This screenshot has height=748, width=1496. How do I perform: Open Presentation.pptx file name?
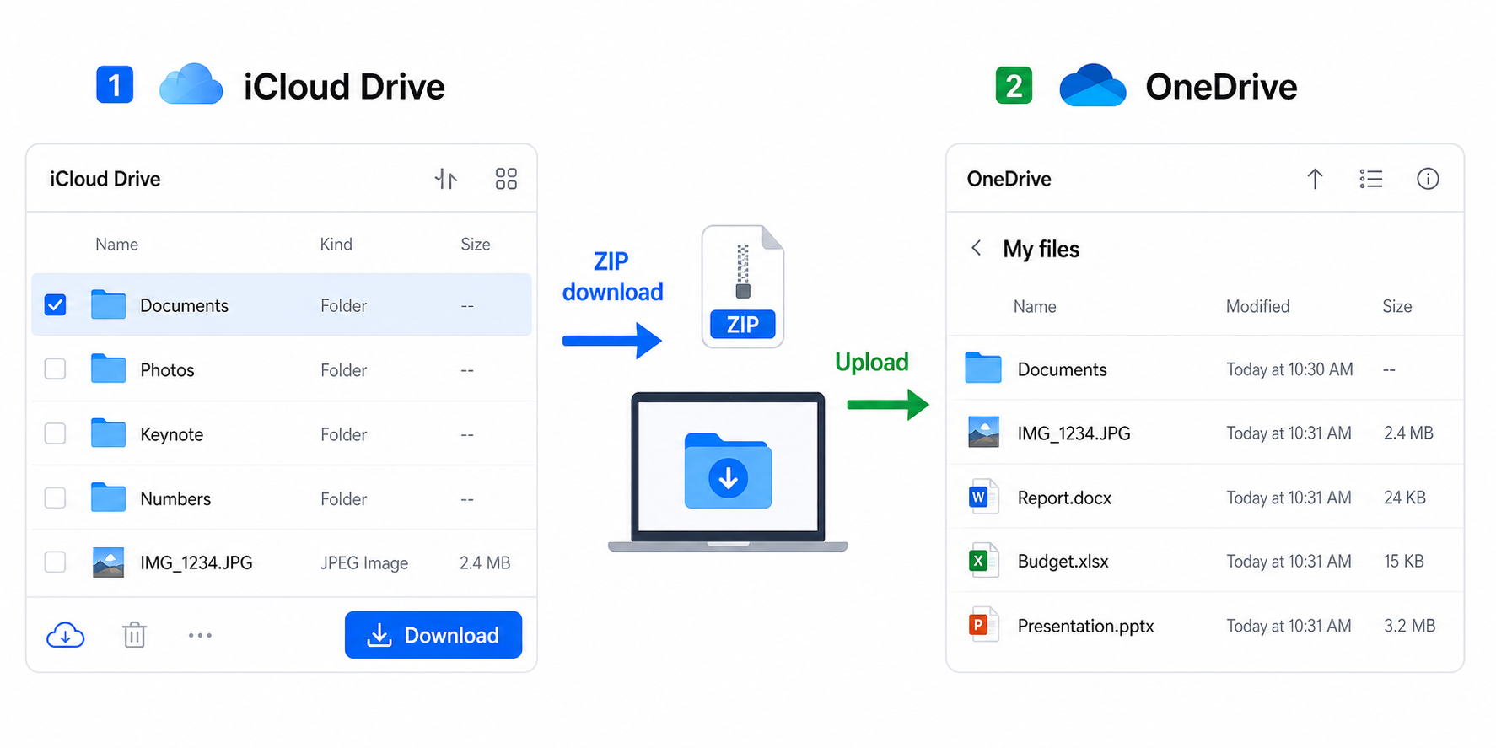pyautogui.click(x=1085, y=627)
